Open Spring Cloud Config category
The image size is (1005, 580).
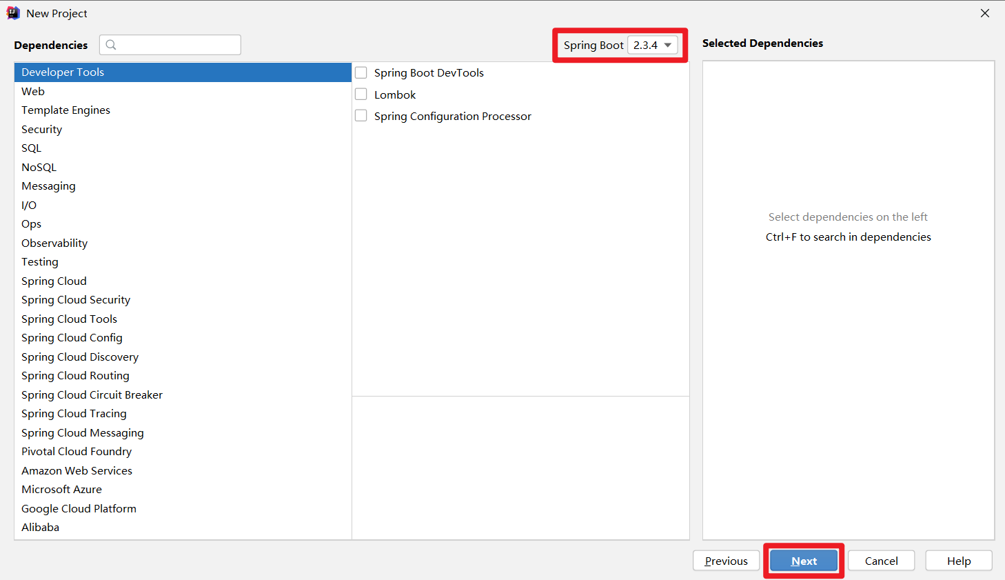[x=183, y=338]
